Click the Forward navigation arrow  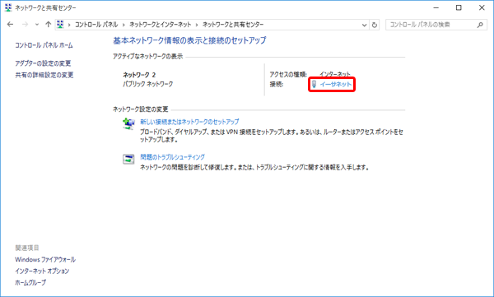click(25, 25)
